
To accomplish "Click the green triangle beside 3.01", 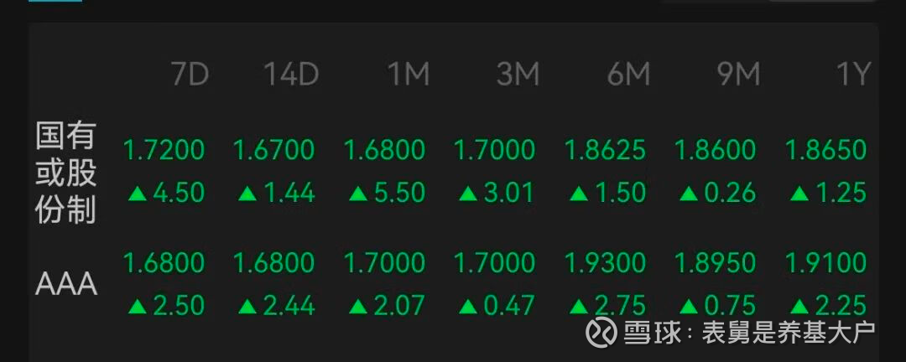I will 469,194.
